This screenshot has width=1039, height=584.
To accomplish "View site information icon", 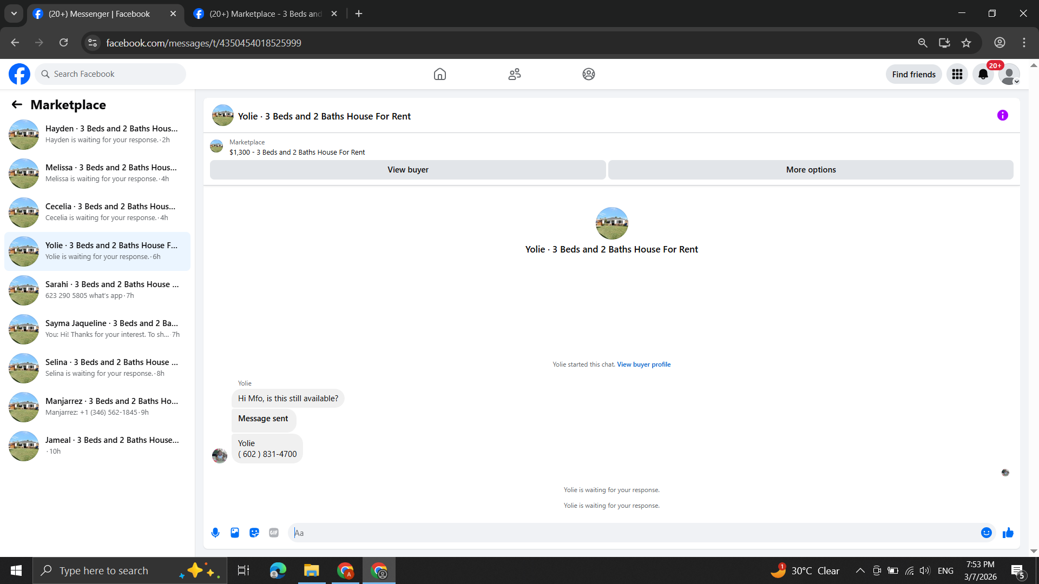I will pyautogui.click(x=93, y=43).
